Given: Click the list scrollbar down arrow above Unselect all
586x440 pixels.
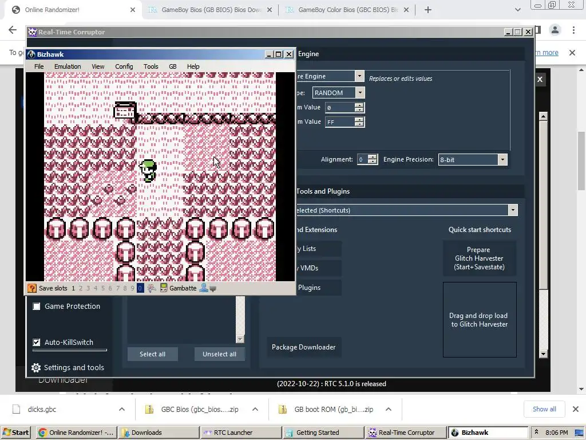Looking at the screenshot, I should 240,339.
